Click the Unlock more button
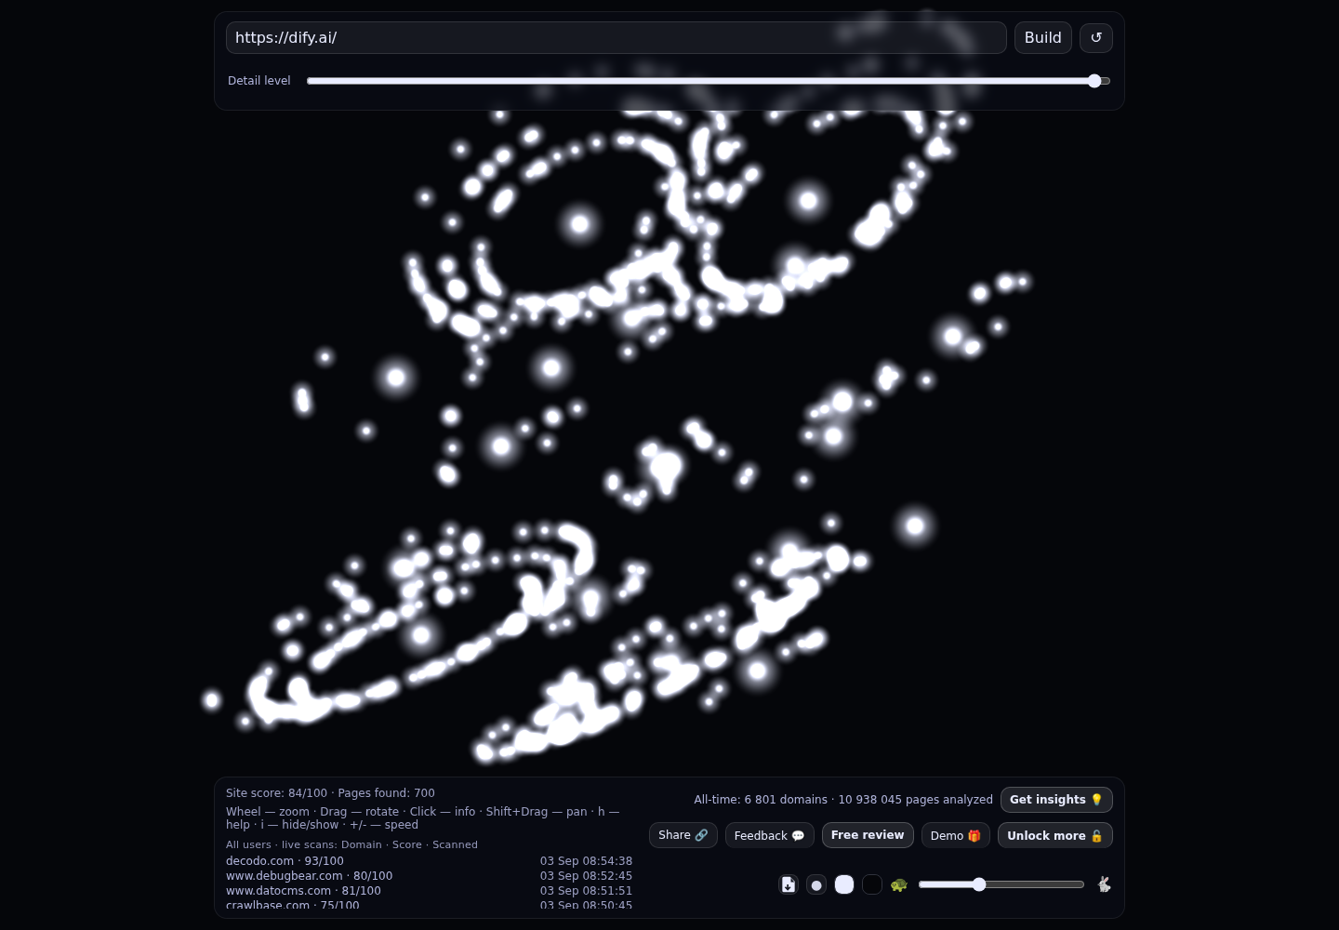The width and height of the screenshot is (1339, 930). click(1055, 835)
